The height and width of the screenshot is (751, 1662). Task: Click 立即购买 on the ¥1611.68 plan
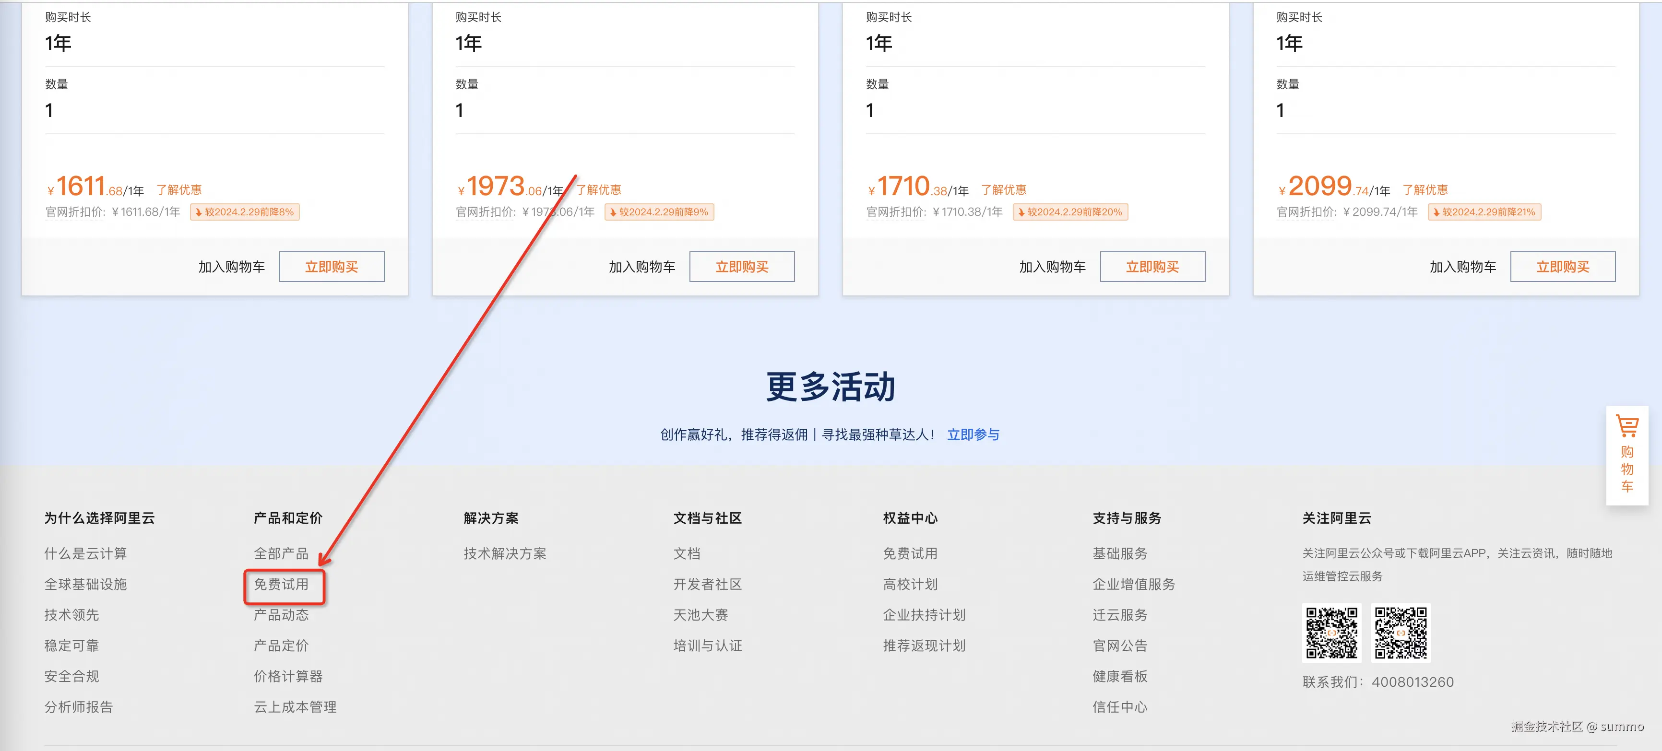point(332,267)
